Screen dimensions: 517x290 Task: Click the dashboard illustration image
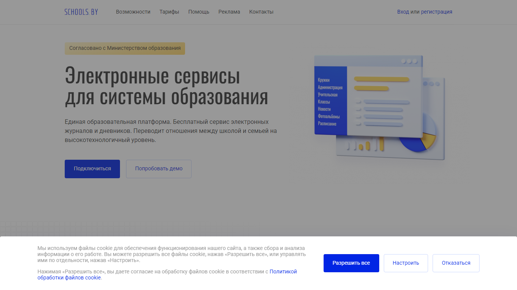click(379, 108)
